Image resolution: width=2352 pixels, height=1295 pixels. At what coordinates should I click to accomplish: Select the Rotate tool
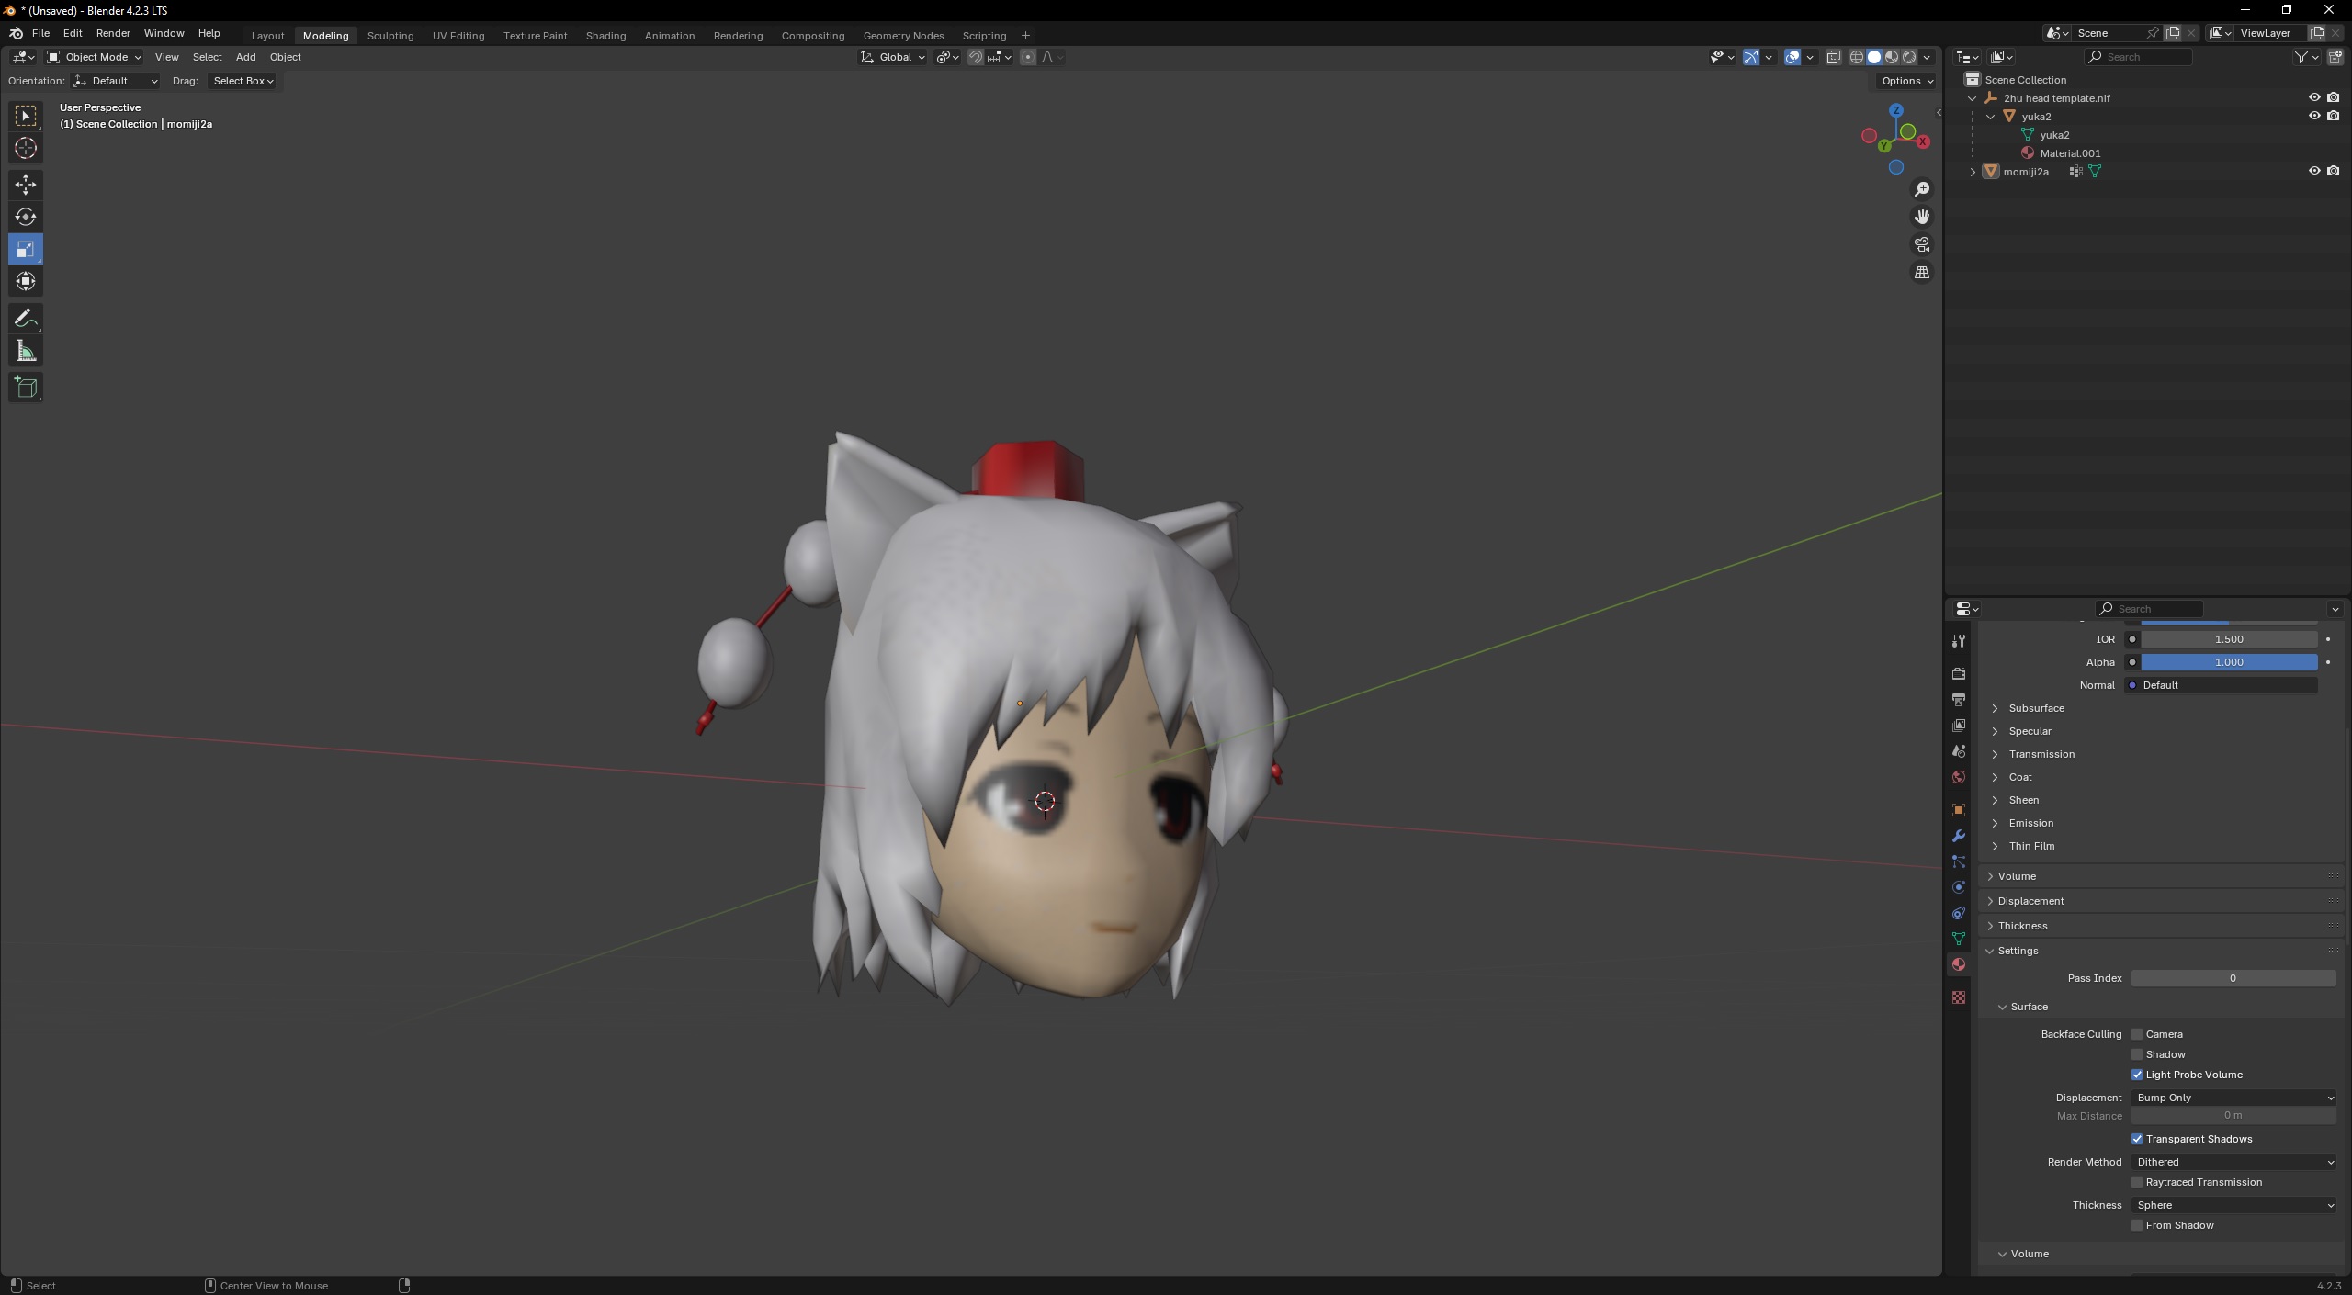point(26,217)
